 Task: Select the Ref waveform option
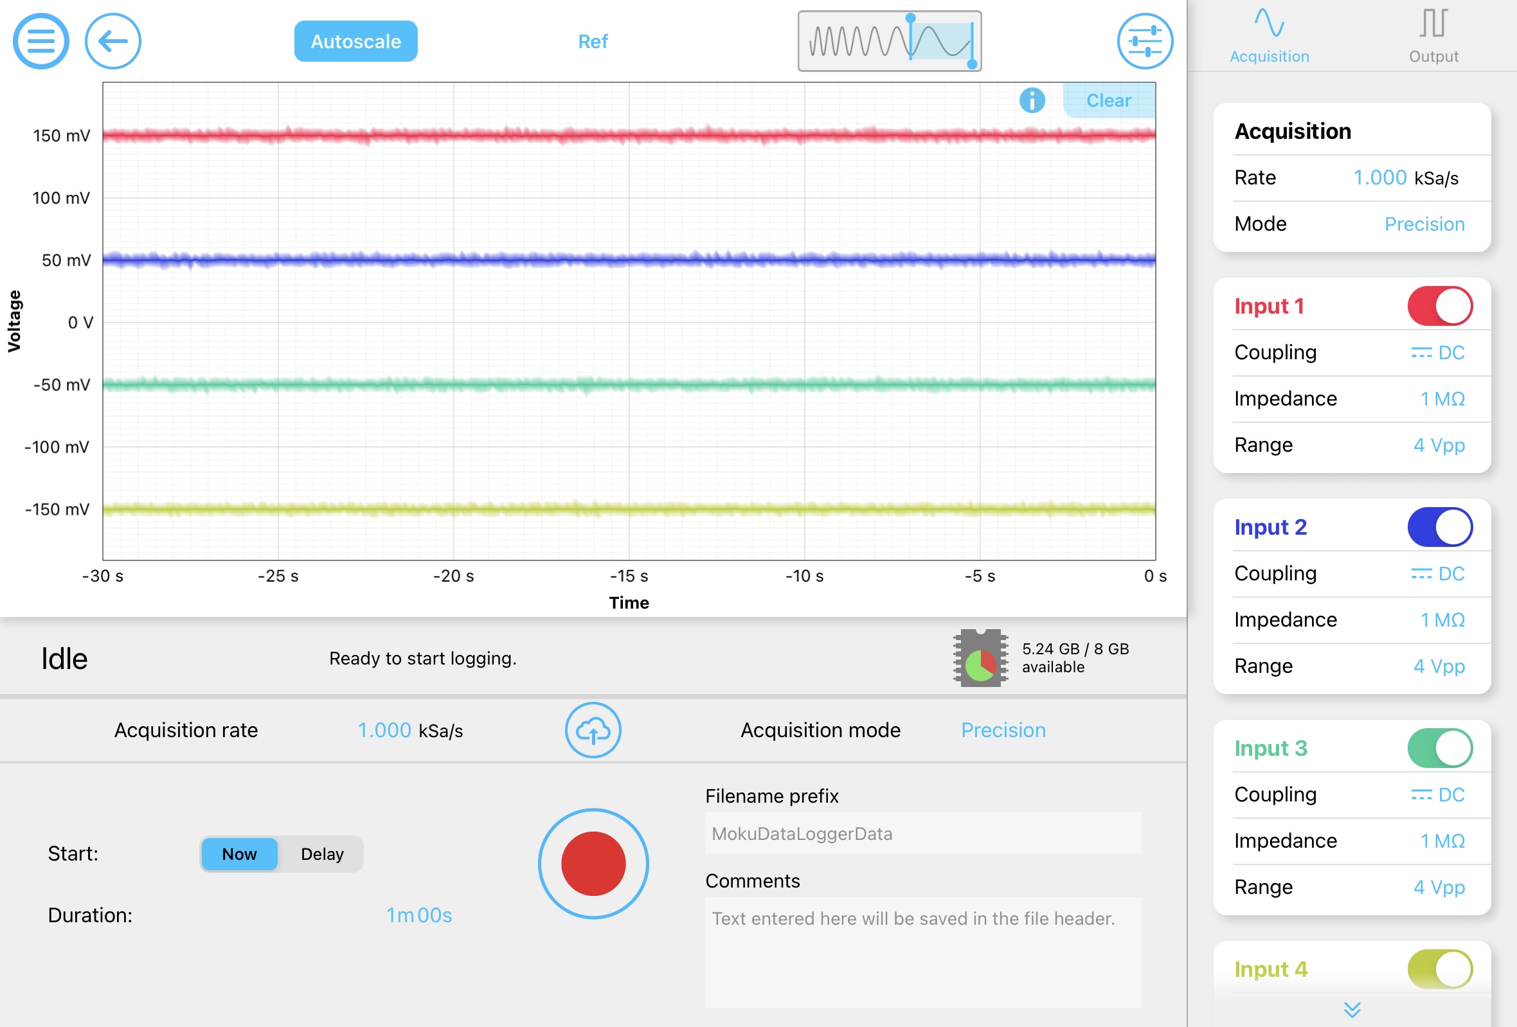[x=591, y=41]
